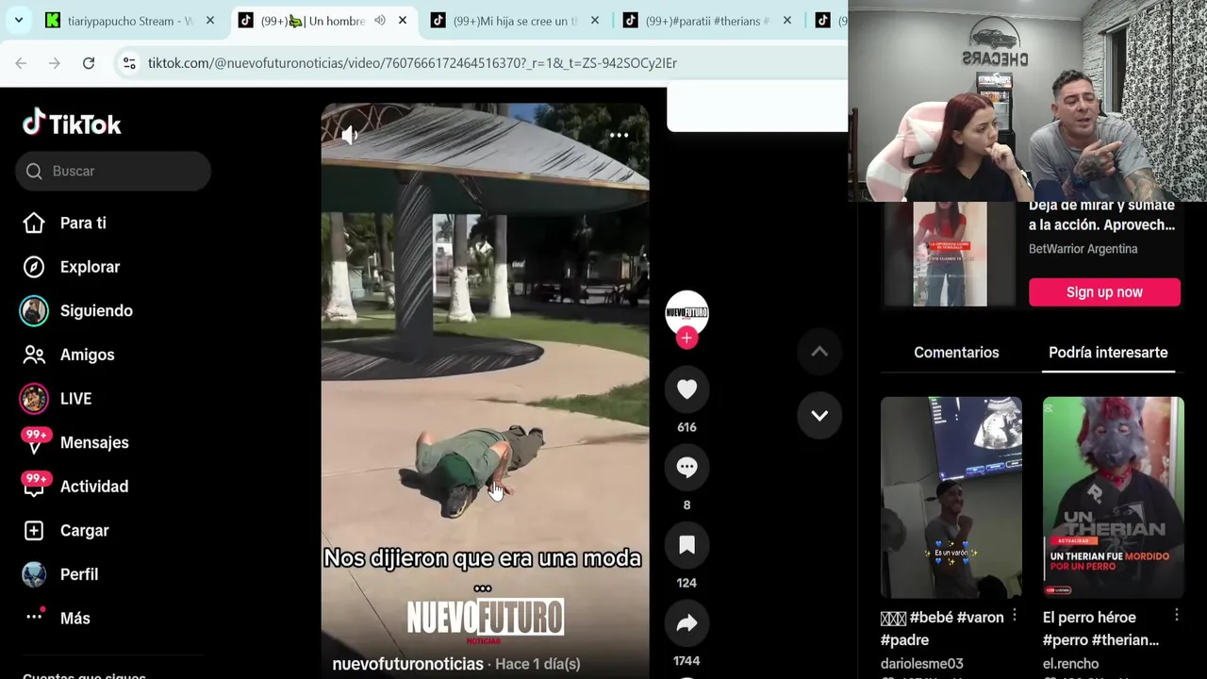
Task: Switch to the Comentarios tab
Action: (956, 352)
